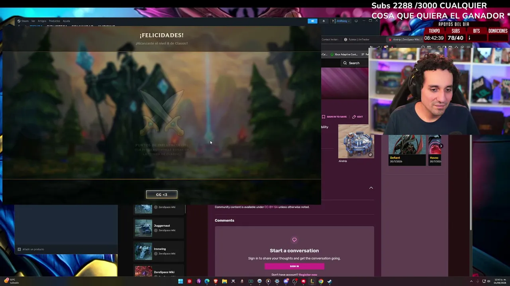Expand the JimRising account dropdown
510x286 pixels.
pyautogui.click(x=342, y=21)
